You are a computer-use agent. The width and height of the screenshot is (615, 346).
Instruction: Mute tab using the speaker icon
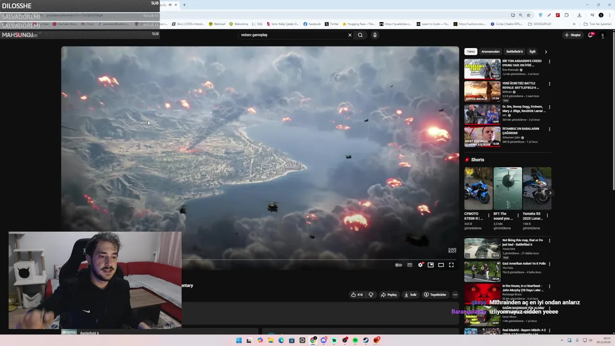click(x=170, y=5)
